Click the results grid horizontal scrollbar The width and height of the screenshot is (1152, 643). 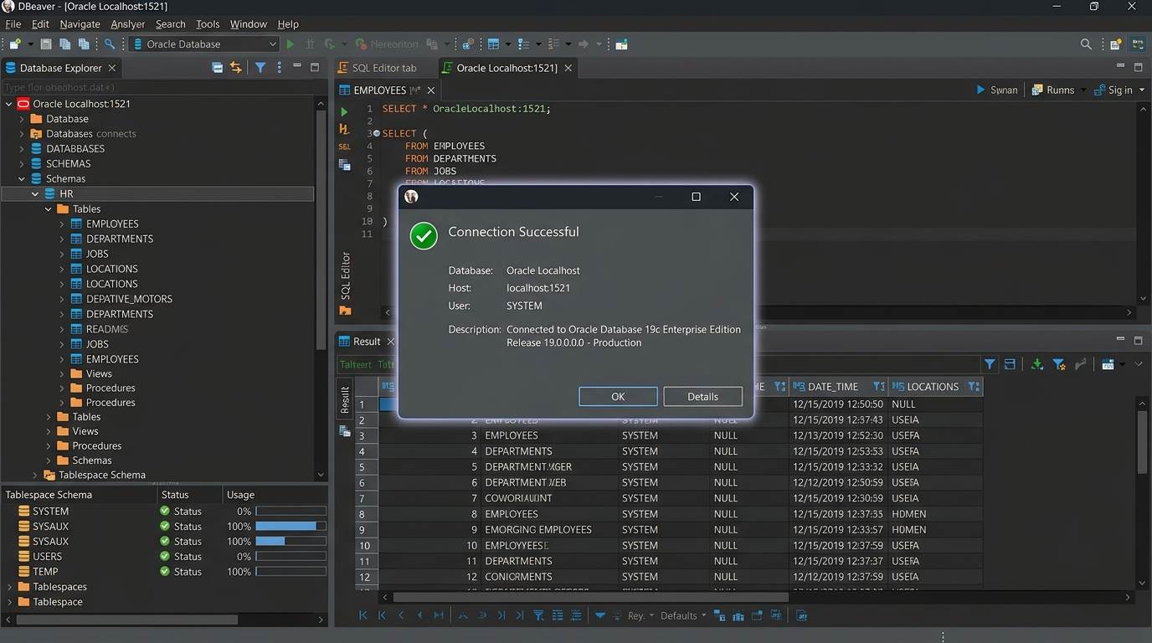[591, 598]
